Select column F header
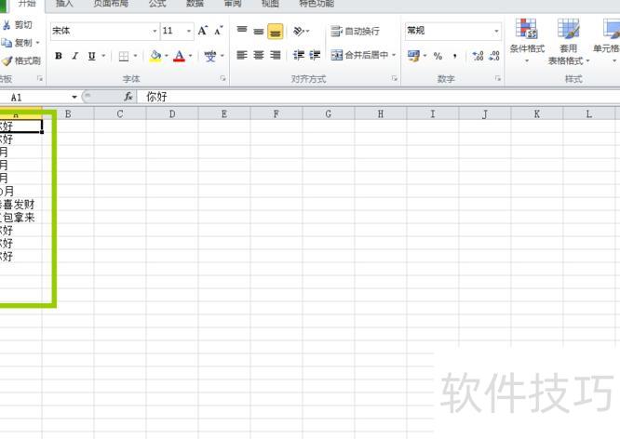Image resolution: width=620 pixels, height=439 pixels. tap(276, 114)
